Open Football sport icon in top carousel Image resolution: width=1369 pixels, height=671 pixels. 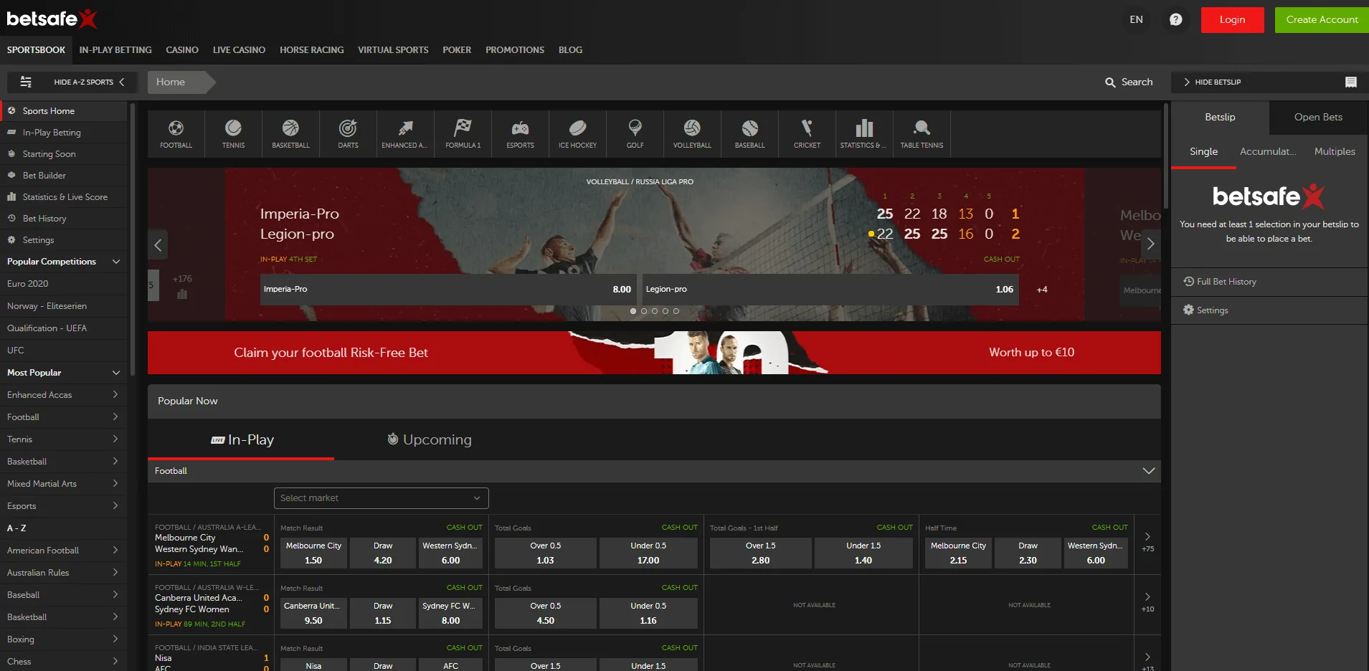pyautogui.click(x=176, y=134)
